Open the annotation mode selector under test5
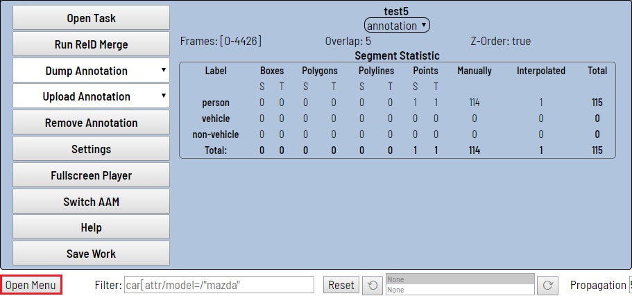632x296 pixels. coord(398,26)
